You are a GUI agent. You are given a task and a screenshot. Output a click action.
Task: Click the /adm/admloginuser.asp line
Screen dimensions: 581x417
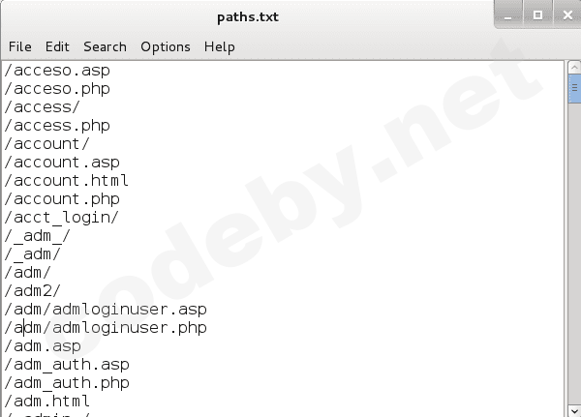coord(106,310)
